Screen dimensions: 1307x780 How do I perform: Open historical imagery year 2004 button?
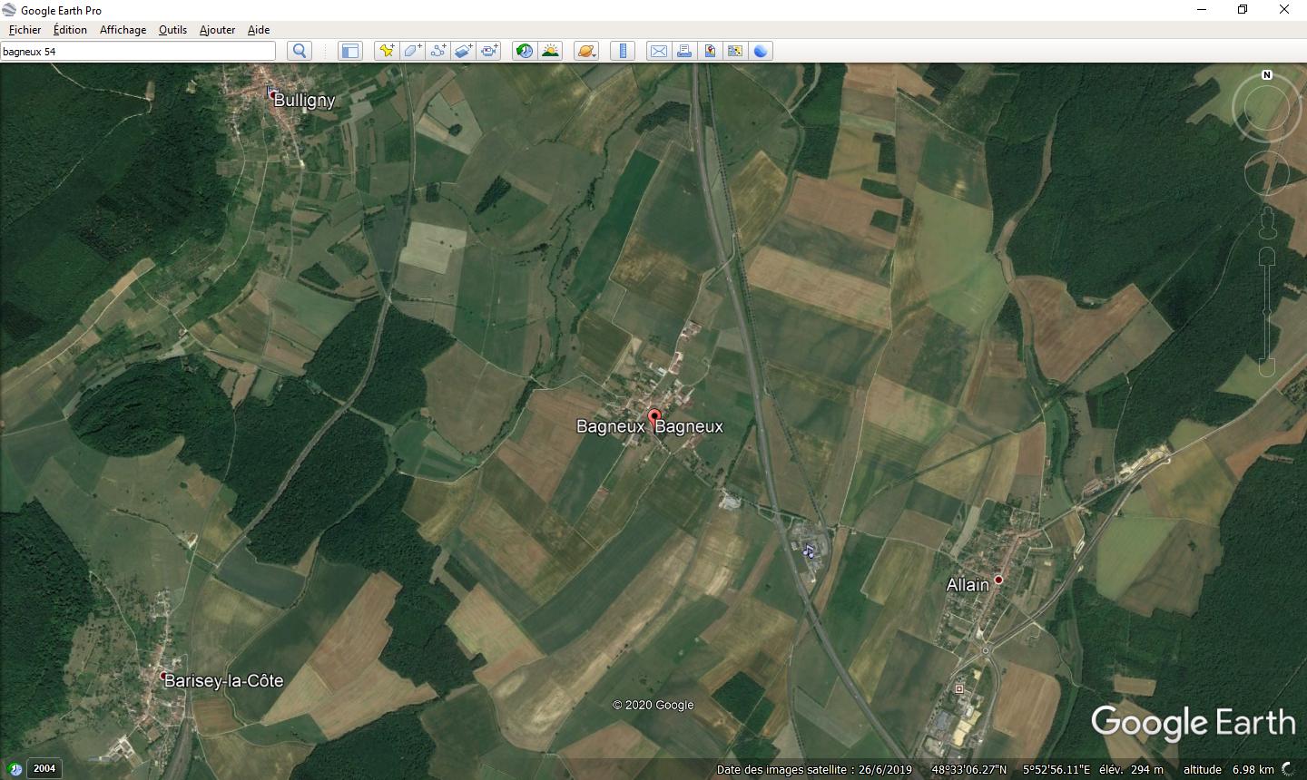[x=44, y=768]
